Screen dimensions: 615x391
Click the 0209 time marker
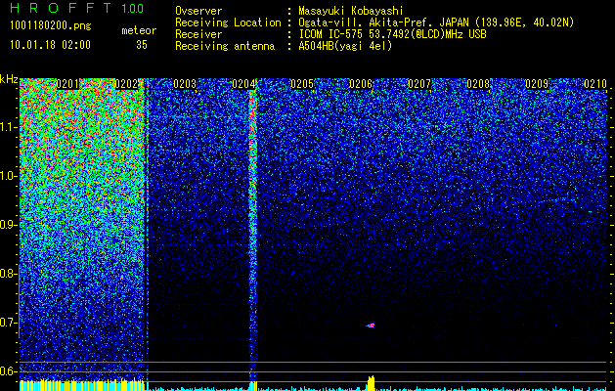click(x=537, y=84)
